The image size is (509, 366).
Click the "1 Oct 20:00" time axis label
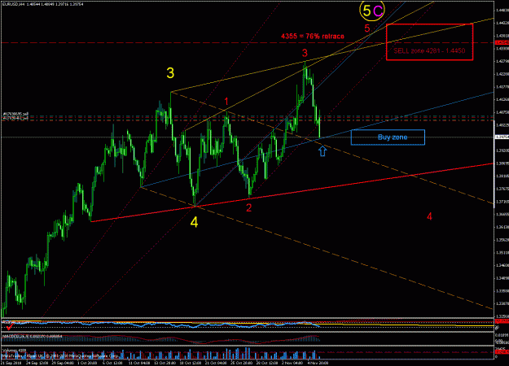[88, 363]
